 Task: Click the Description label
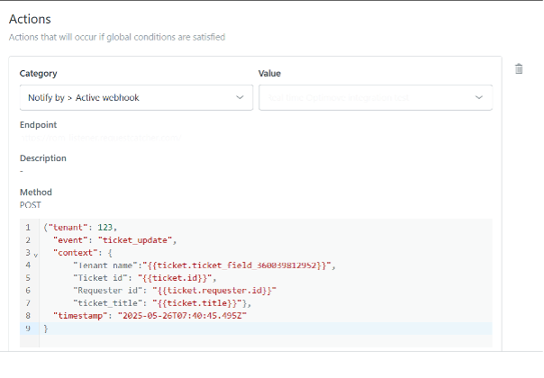[43, 158]
